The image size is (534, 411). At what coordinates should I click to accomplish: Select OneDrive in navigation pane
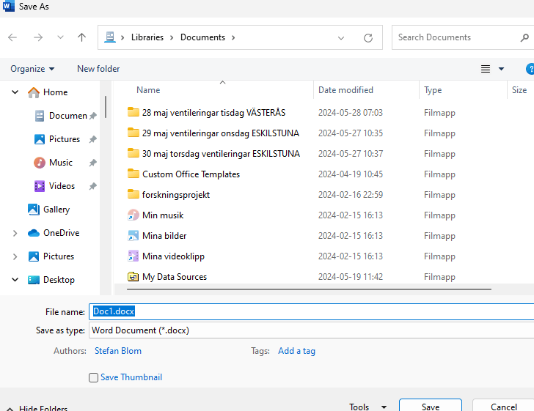tap(62, 233)
